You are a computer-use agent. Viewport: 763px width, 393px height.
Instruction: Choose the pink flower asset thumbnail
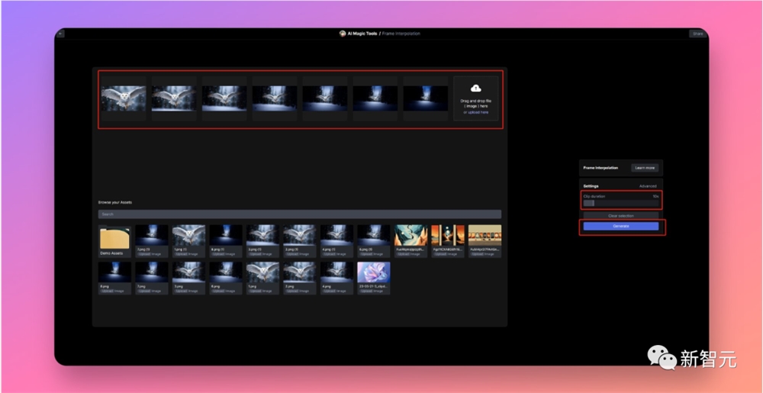(374, 279)
